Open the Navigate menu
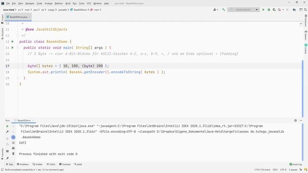Screen dimensions: 308x173 click(30, 3)
